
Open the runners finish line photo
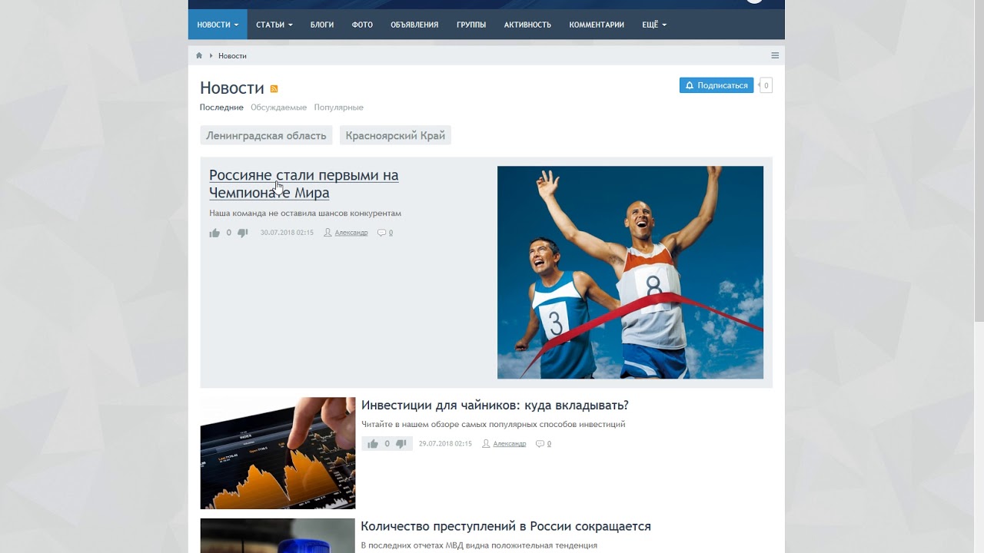[630, 273]
